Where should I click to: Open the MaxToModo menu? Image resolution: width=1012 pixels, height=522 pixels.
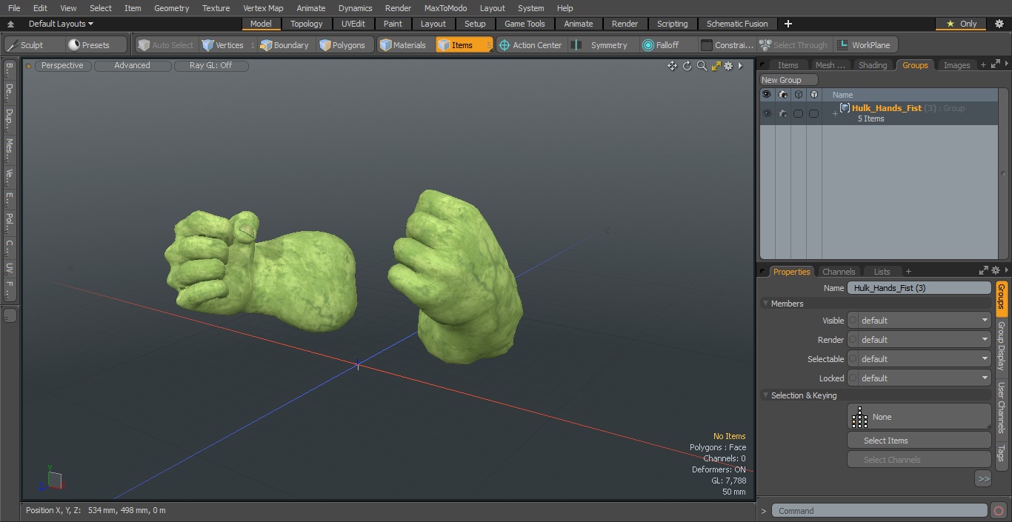pos(445,8)
